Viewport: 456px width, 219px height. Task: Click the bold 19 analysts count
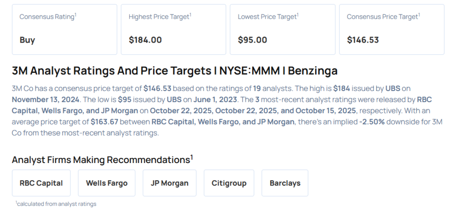257,88
